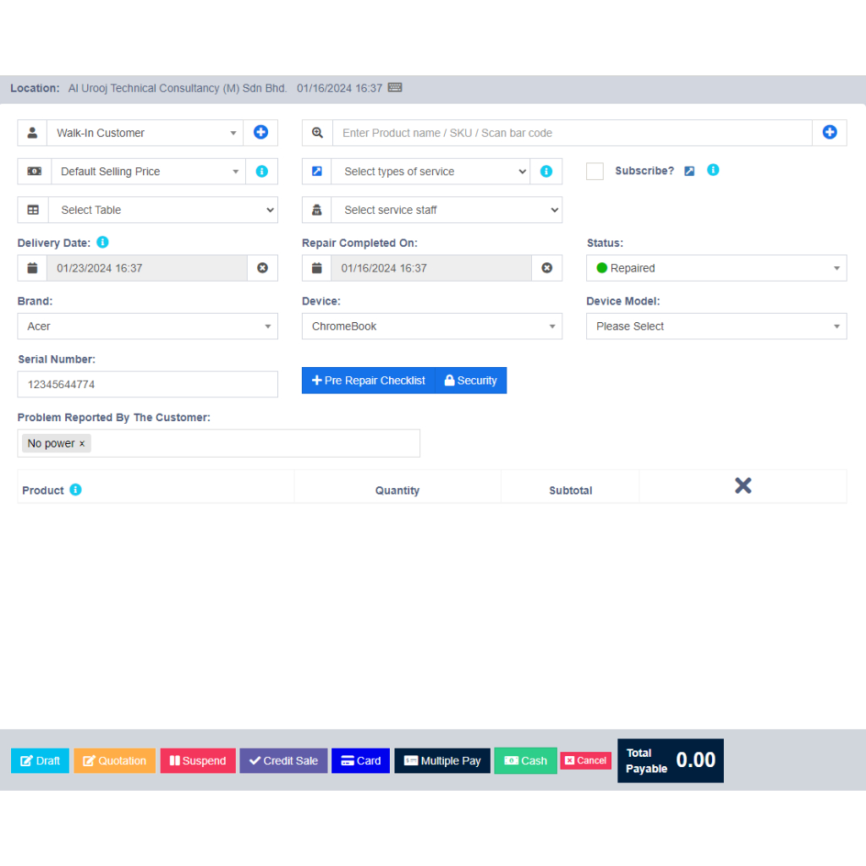Tick the Subscribe checkbox
Viewport: 866px width, 866px height.
point(595,172)
